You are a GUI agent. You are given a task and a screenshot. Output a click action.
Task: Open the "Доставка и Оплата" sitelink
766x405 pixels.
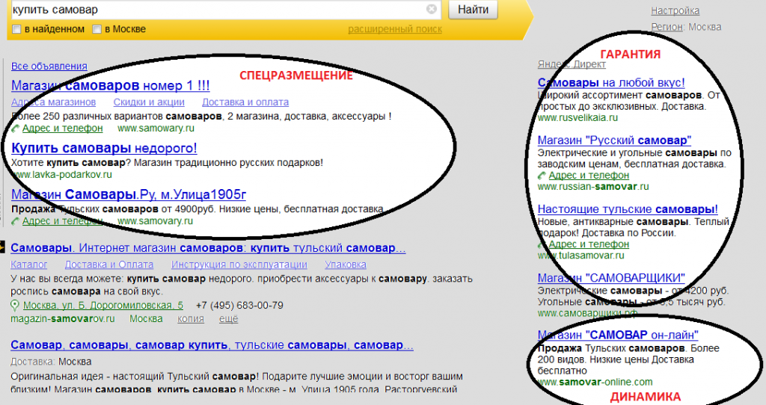(109, 265)
